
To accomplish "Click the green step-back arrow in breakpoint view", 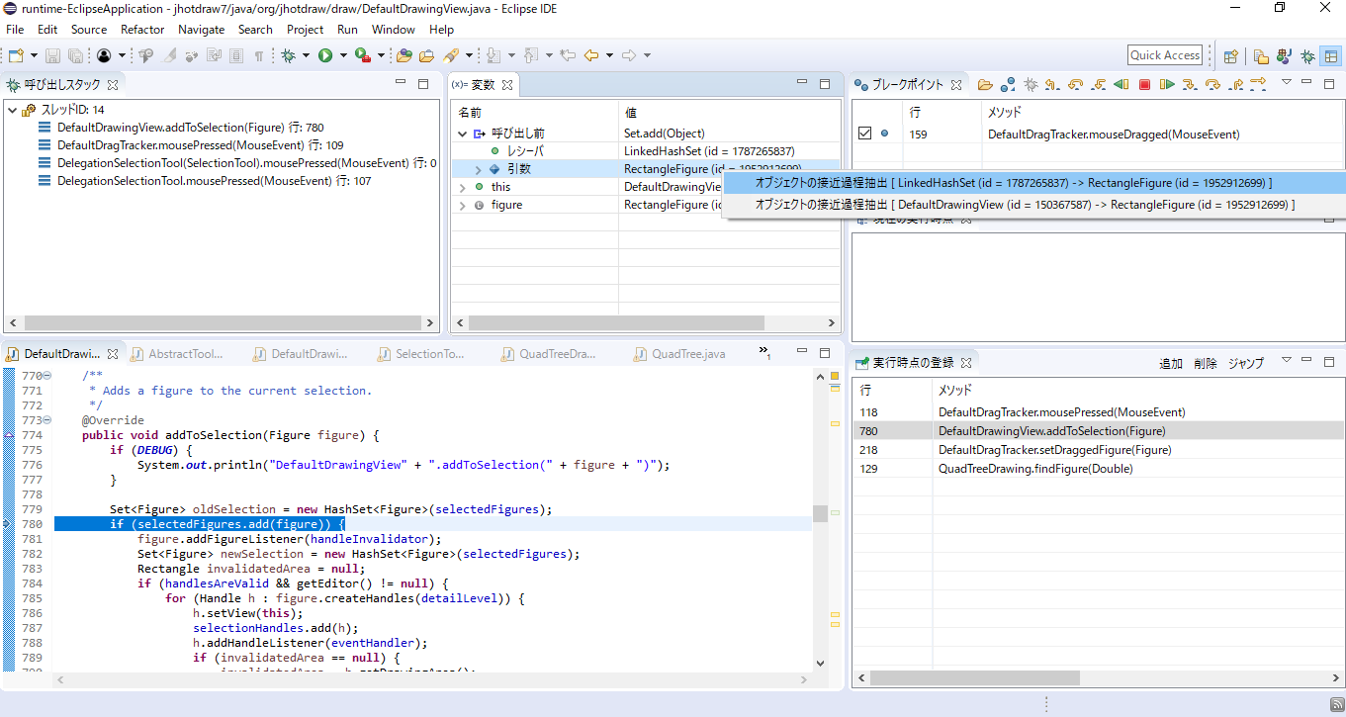I will (1121, 85).
